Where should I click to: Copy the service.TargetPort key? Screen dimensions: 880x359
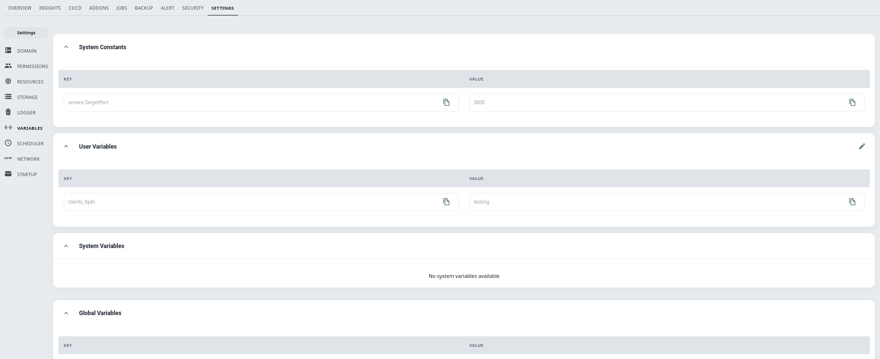point(447,102)
